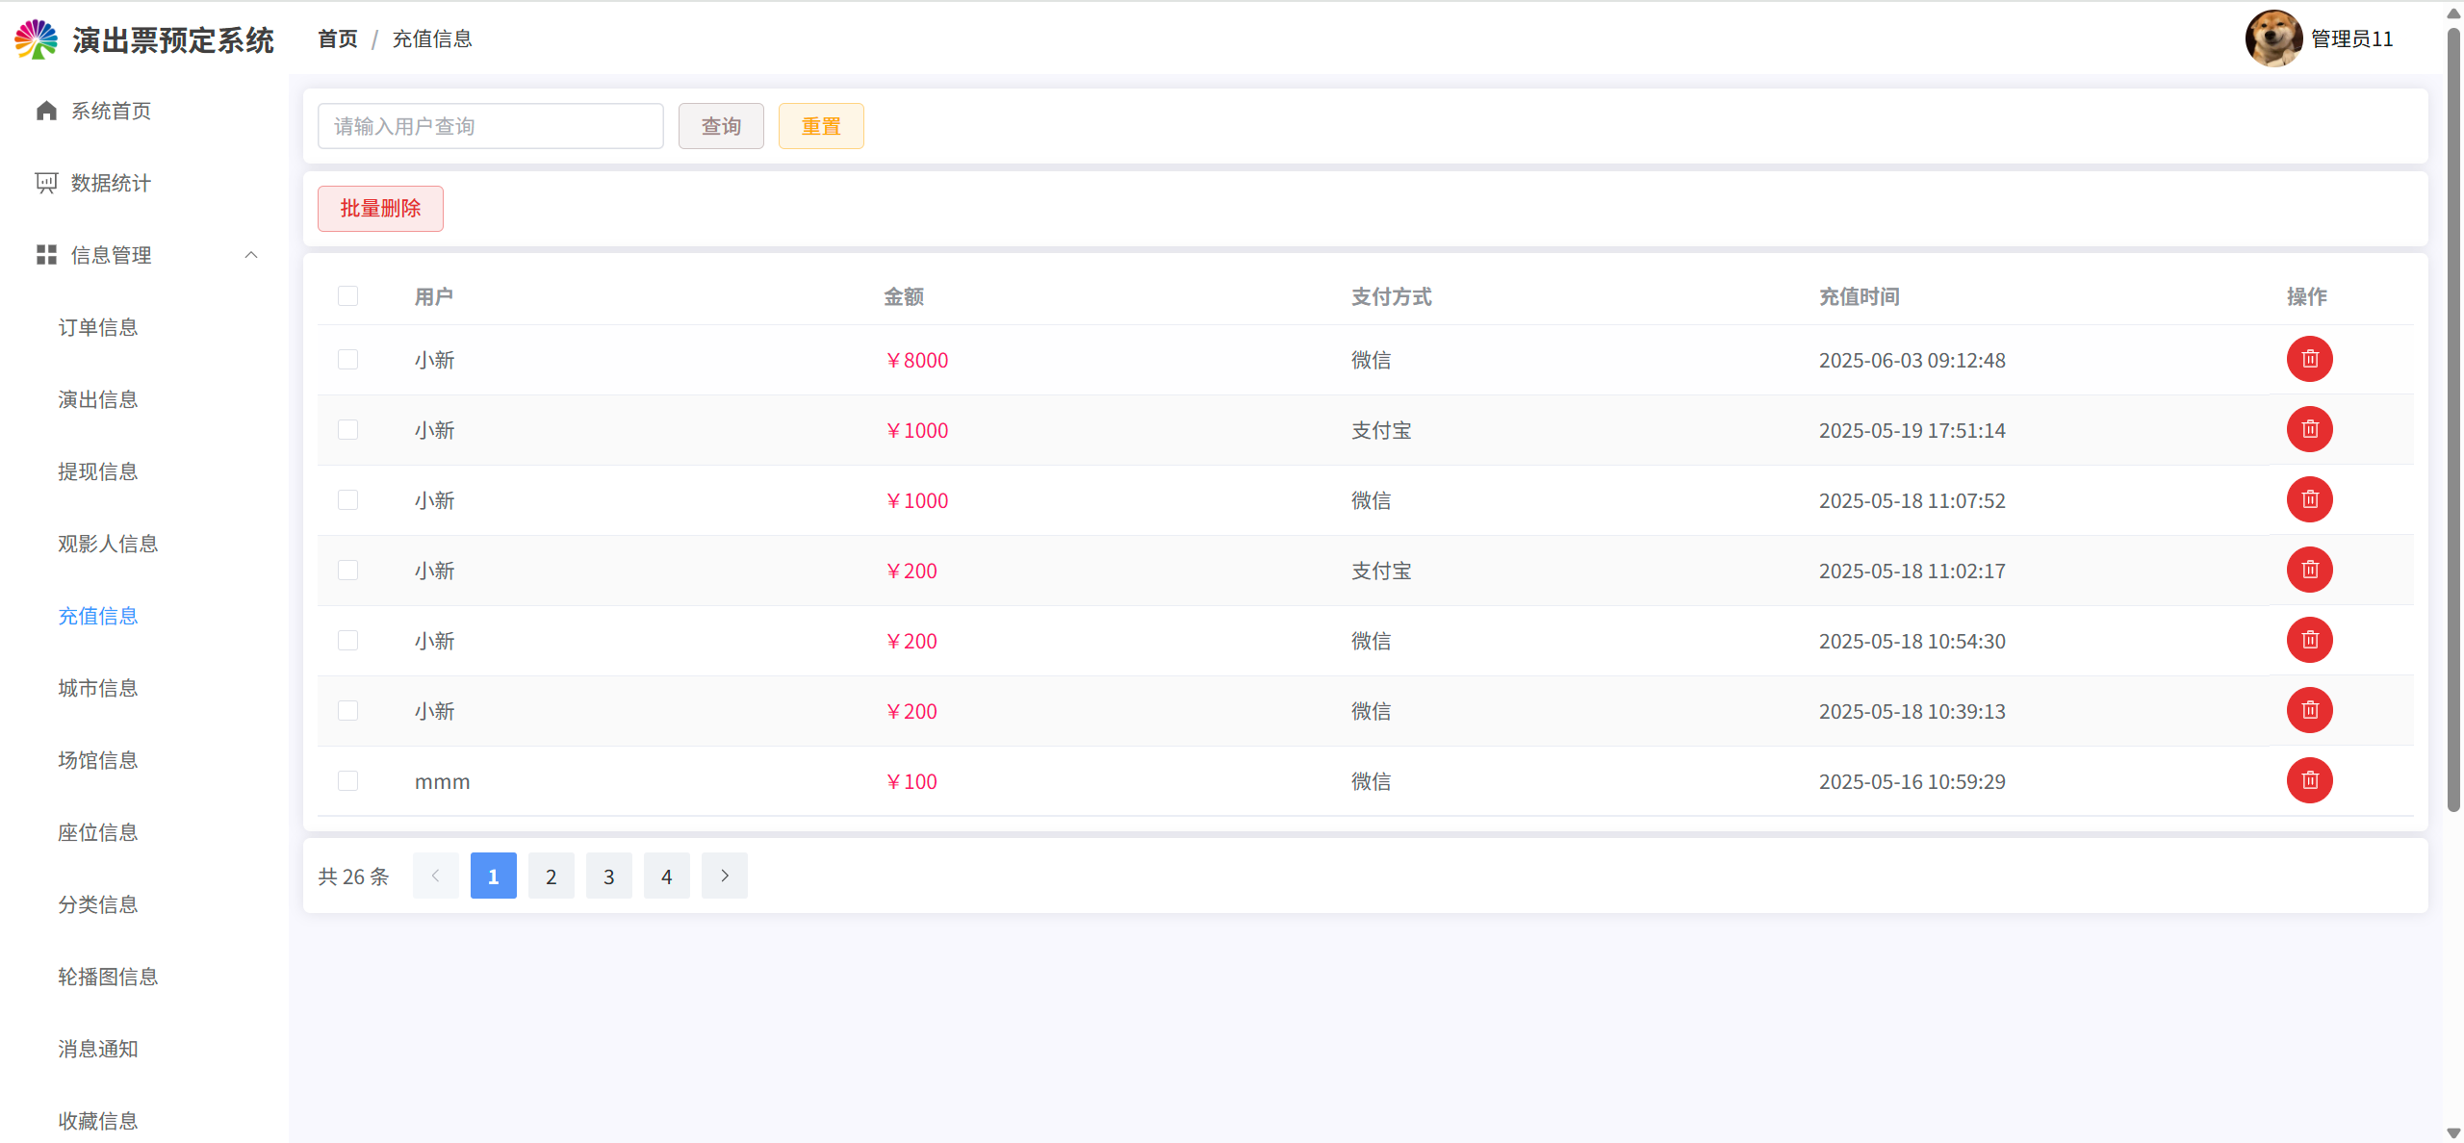Click the admin avatar picture

pyautogui.click(x=2273, y=38)
